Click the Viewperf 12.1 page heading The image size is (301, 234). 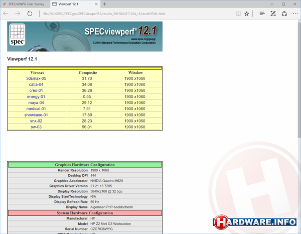[22, 59]
